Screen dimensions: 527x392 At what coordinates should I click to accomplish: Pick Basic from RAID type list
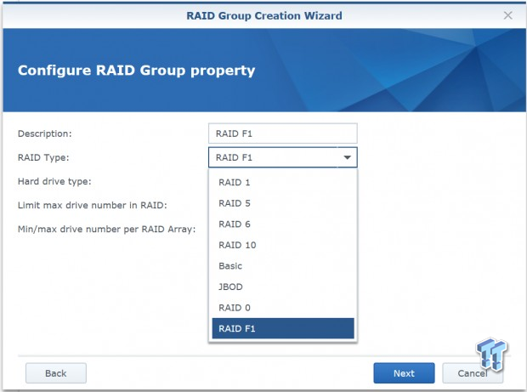click(283, 265)
